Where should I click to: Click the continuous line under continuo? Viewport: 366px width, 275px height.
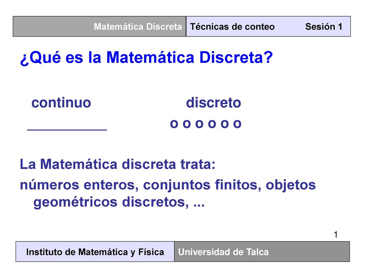67,130
